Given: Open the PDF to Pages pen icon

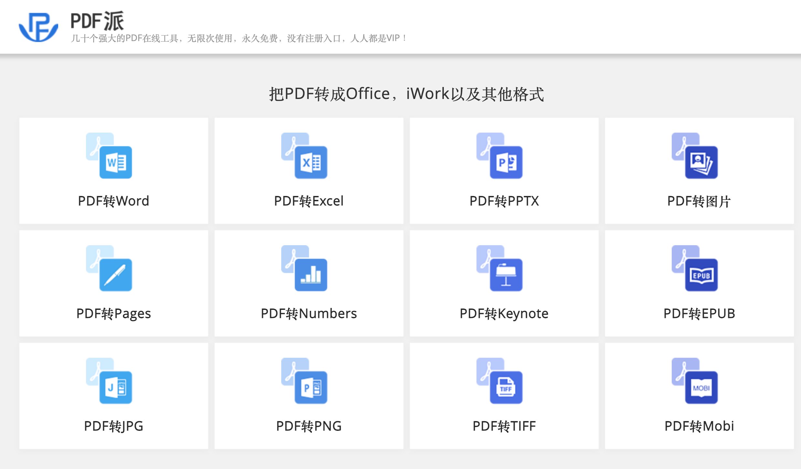Looking at the screenshot, I should tap(109, 268).
